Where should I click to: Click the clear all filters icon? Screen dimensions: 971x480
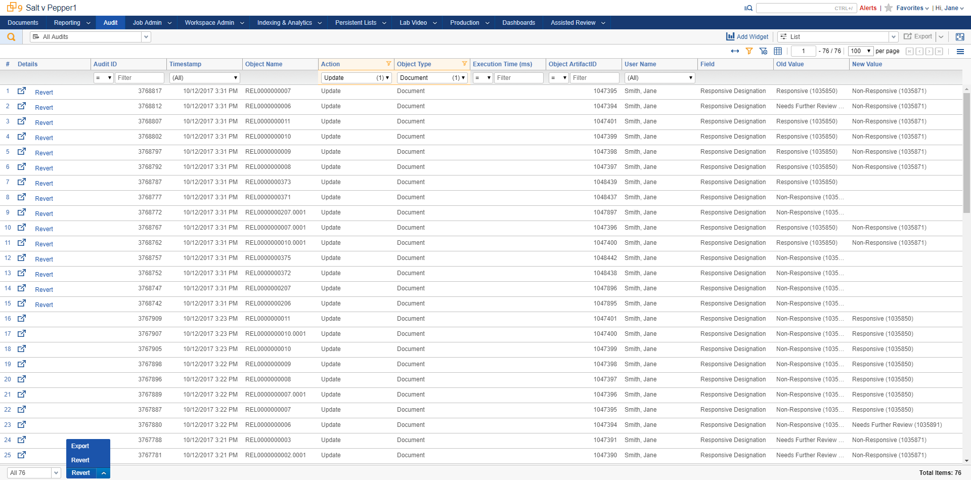click(x=764, y=51)
